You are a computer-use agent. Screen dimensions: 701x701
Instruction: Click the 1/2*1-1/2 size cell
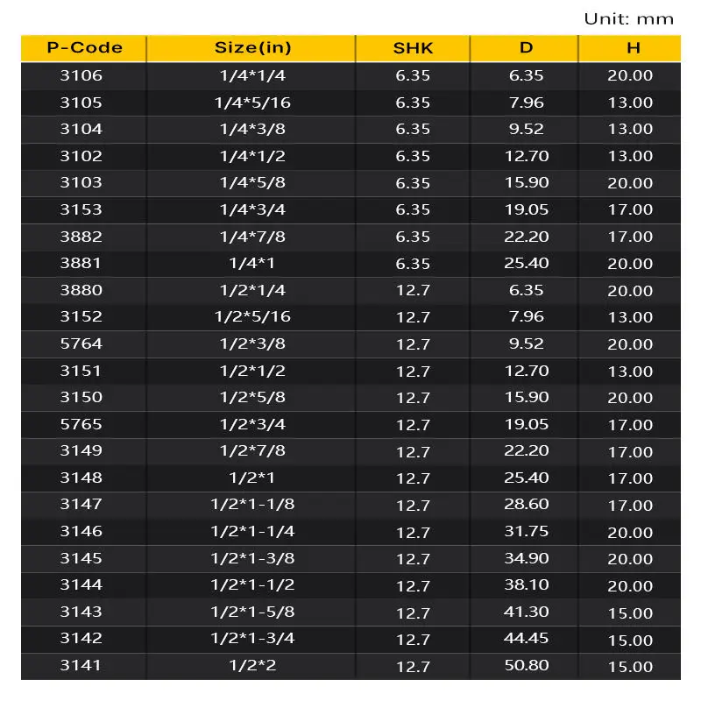[x=252, y=584]
